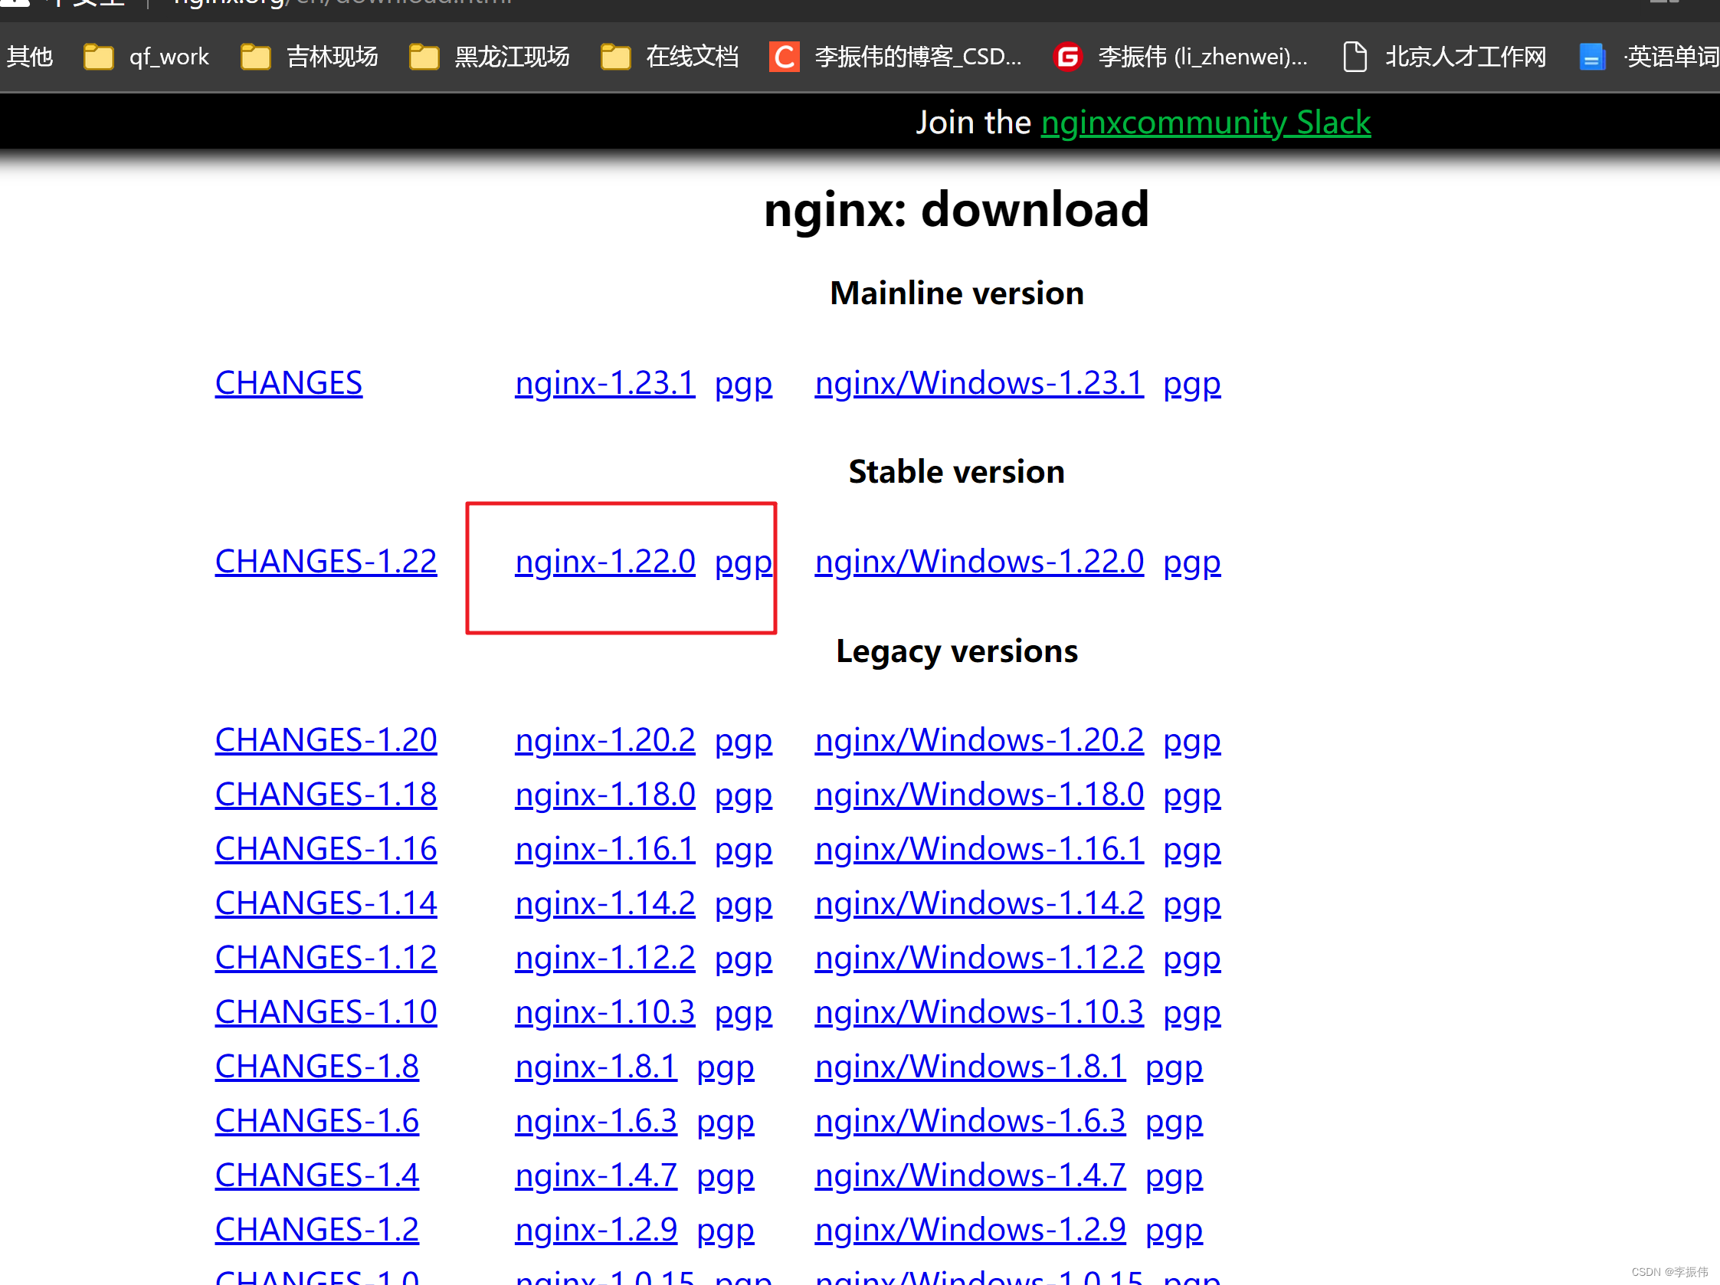Open pgp signature for nginx-1.23.1
This screenshot has height=1285, width=1720.
[743, 385]
